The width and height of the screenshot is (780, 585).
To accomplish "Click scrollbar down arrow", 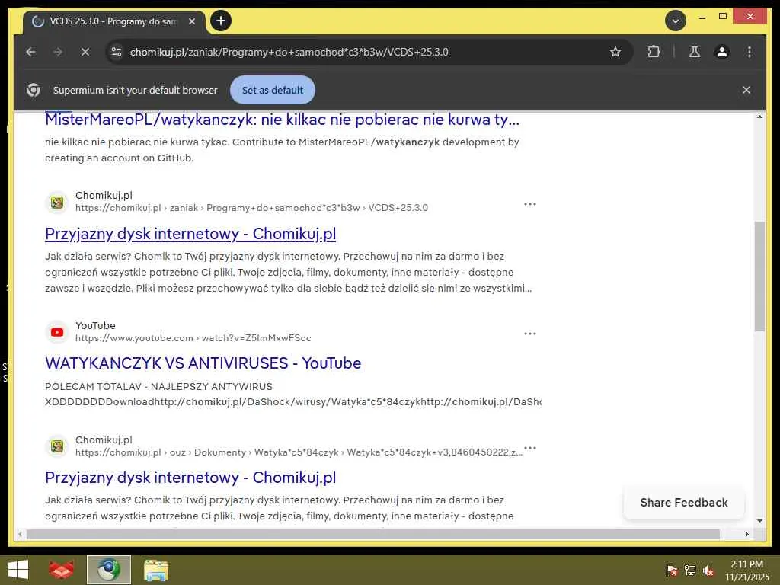I will (759, 520).
